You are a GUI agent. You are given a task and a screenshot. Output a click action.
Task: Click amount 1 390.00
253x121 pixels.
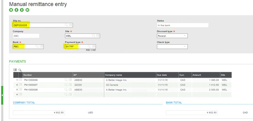click(x=214, y=80)
